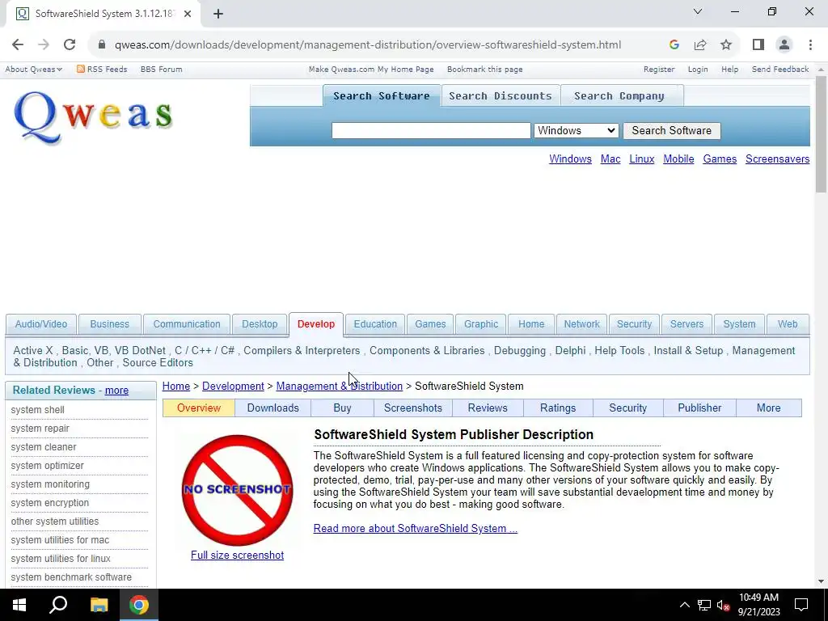Open the Windows Start menu
828x621 pixels.
[x=19, y=605]
